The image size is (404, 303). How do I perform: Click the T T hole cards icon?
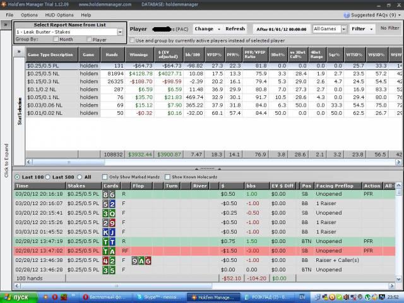[x=109, y=242]
